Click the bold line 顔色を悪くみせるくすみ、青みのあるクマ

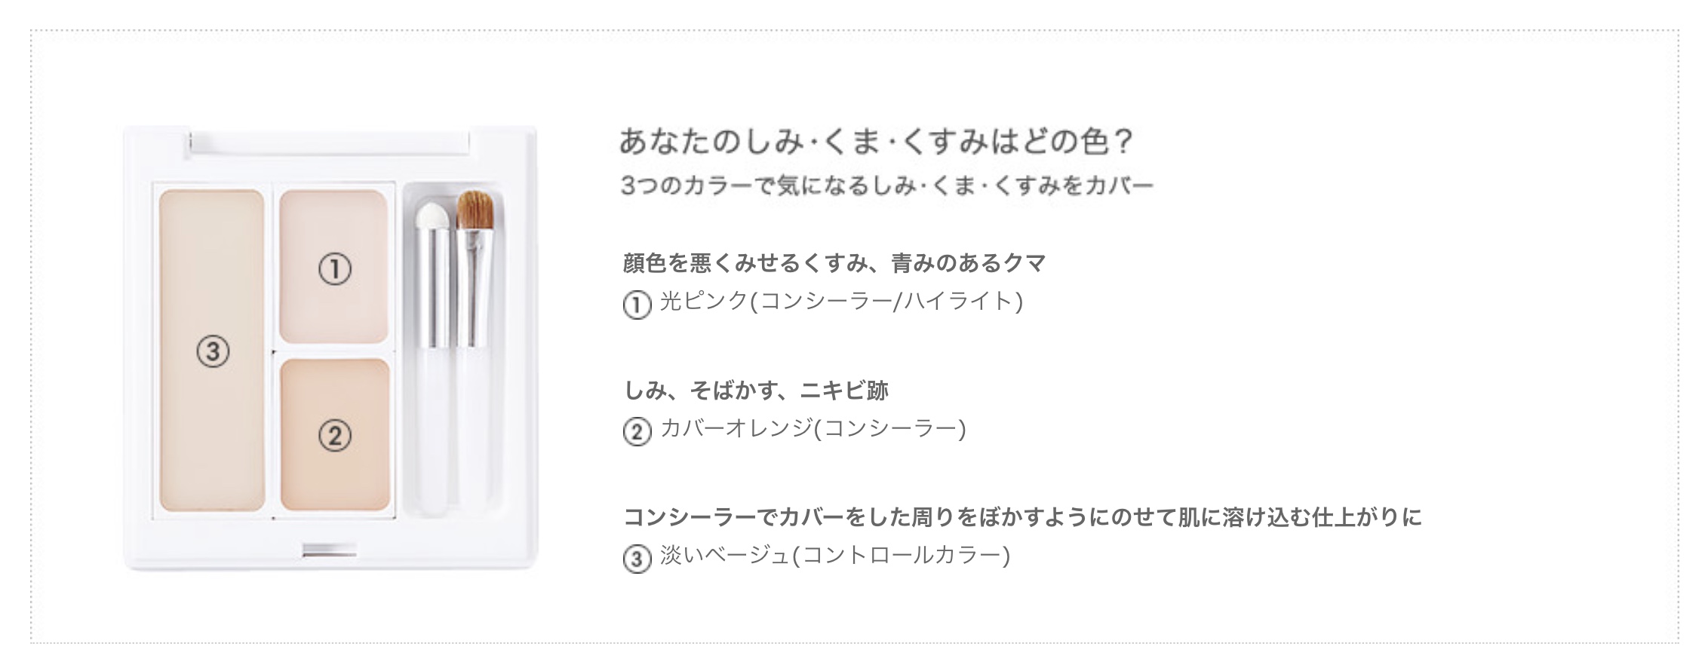[x=834, y=263]
